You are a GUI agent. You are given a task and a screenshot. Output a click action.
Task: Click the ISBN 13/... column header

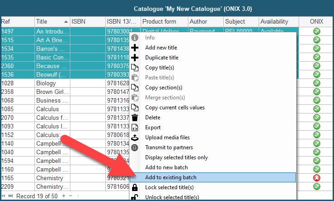[123, 21]
